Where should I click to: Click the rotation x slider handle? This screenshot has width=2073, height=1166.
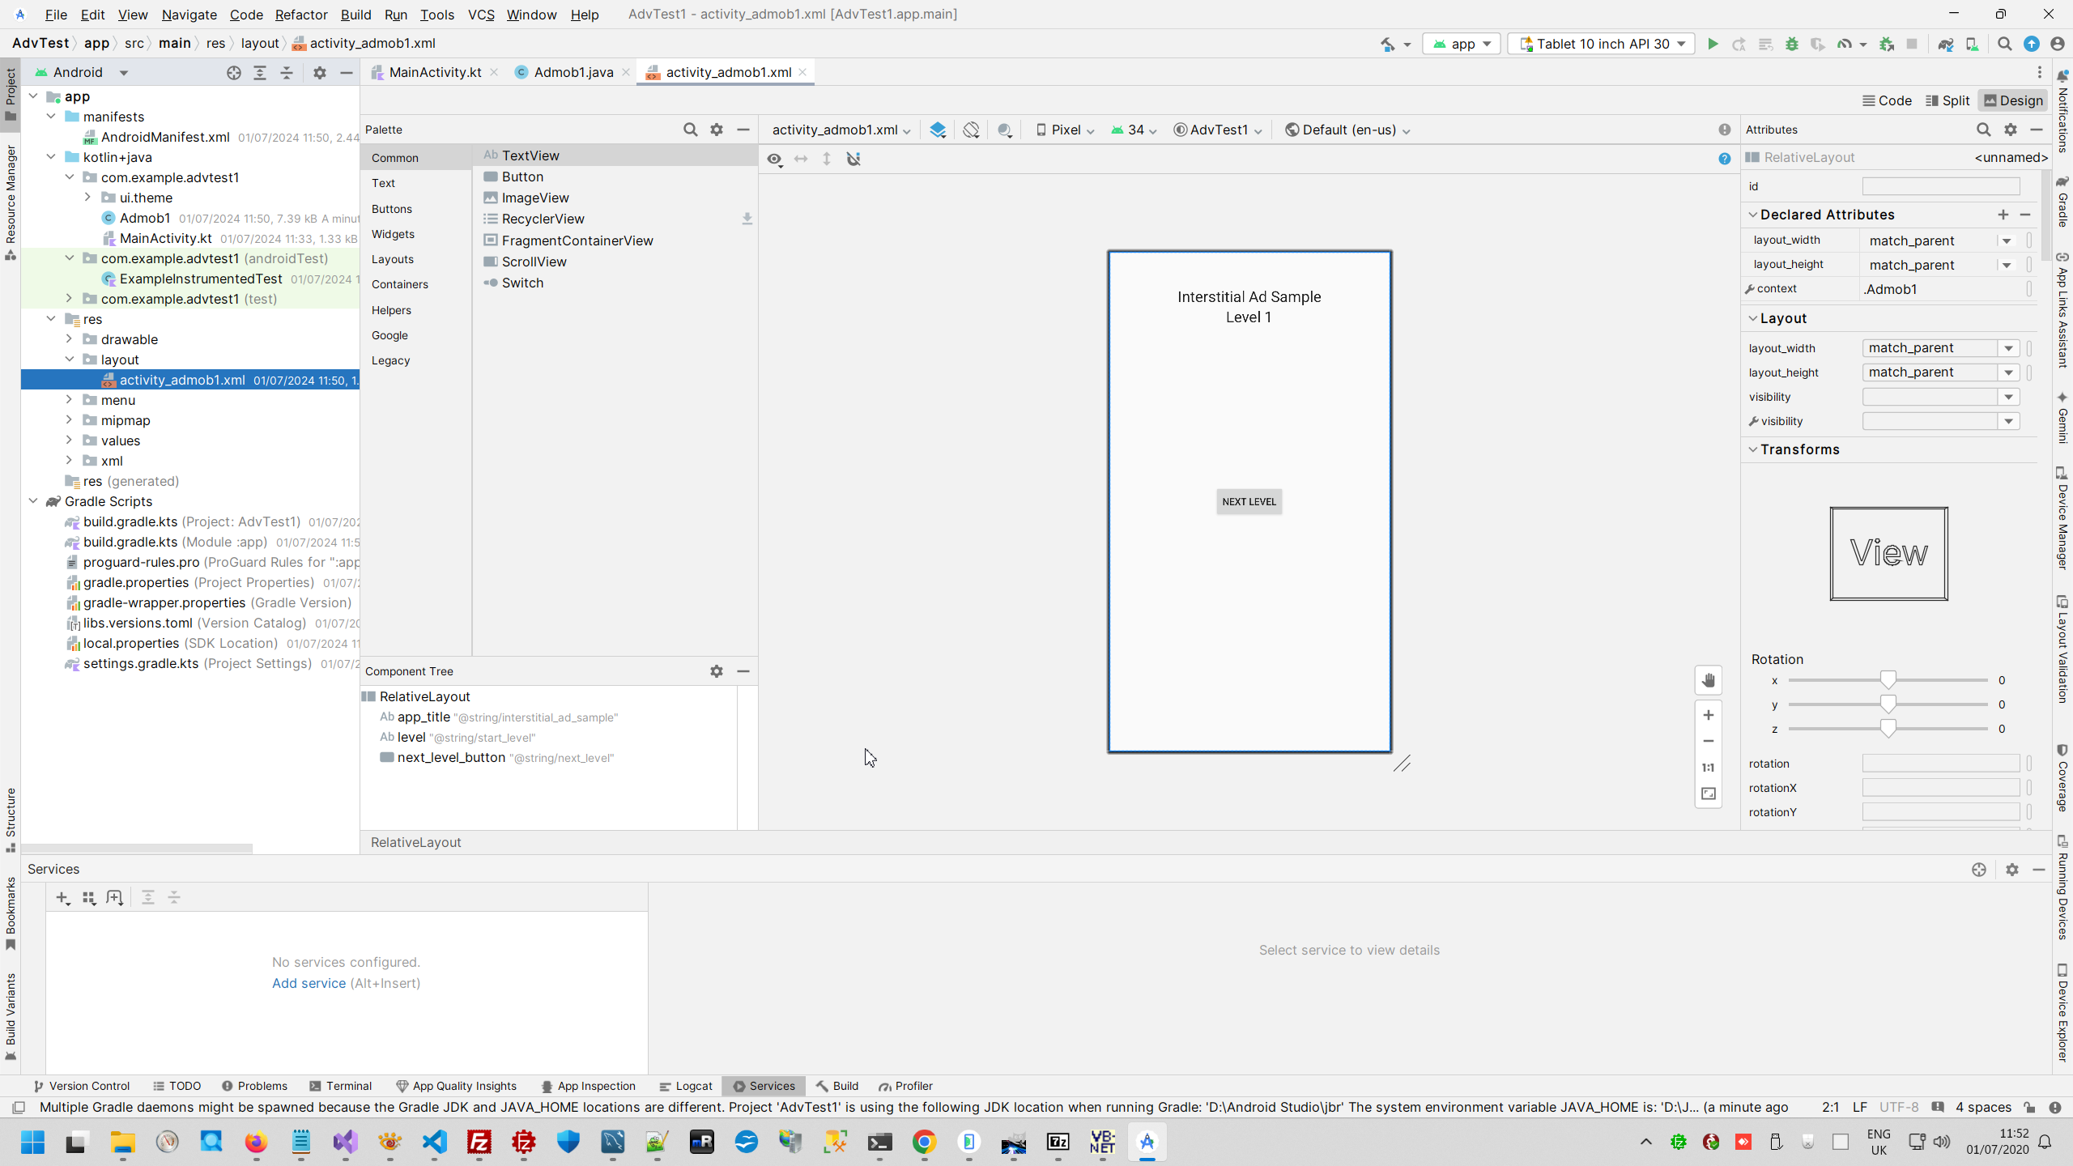coord(1888,680)
